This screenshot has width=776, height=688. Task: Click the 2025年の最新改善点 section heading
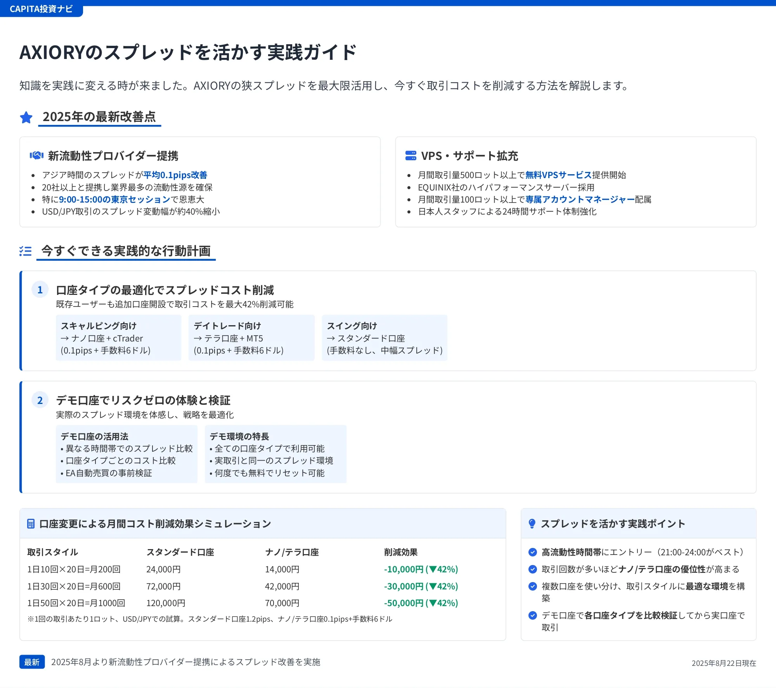[x=99, y=117]
